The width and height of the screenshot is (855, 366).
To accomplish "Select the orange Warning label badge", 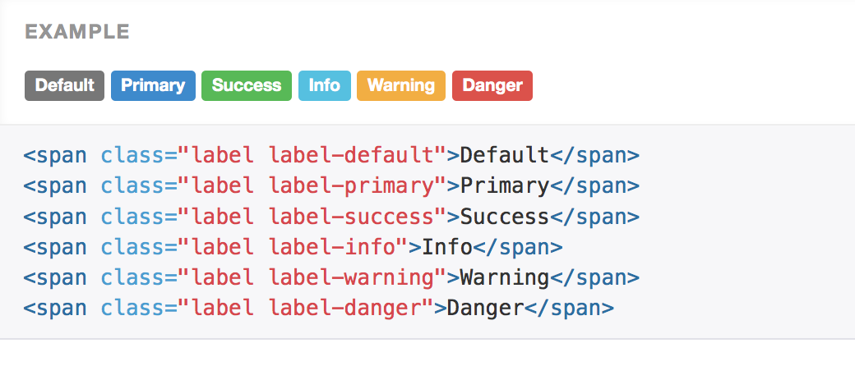I will coord(401,85).
